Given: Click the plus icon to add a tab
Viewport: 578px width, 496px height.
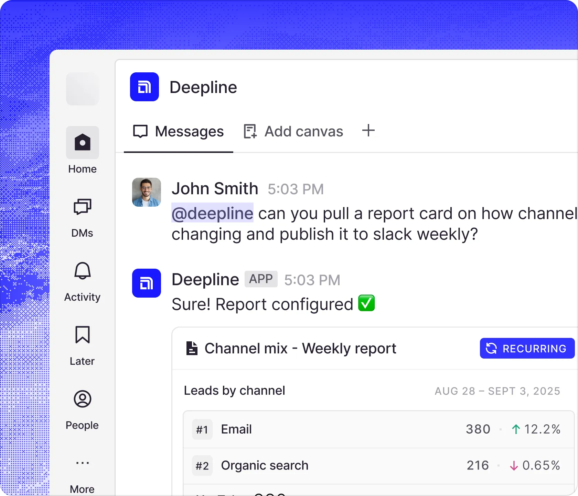Looking at the screenshot, I should tap(368, 131).
